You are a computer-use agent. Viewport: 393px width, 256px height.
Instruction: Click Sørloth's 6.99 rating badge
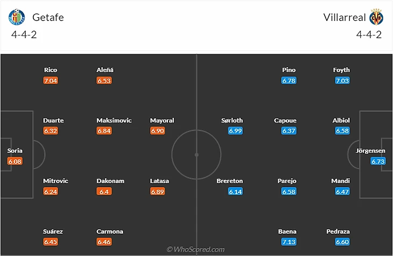click(236, 131)
